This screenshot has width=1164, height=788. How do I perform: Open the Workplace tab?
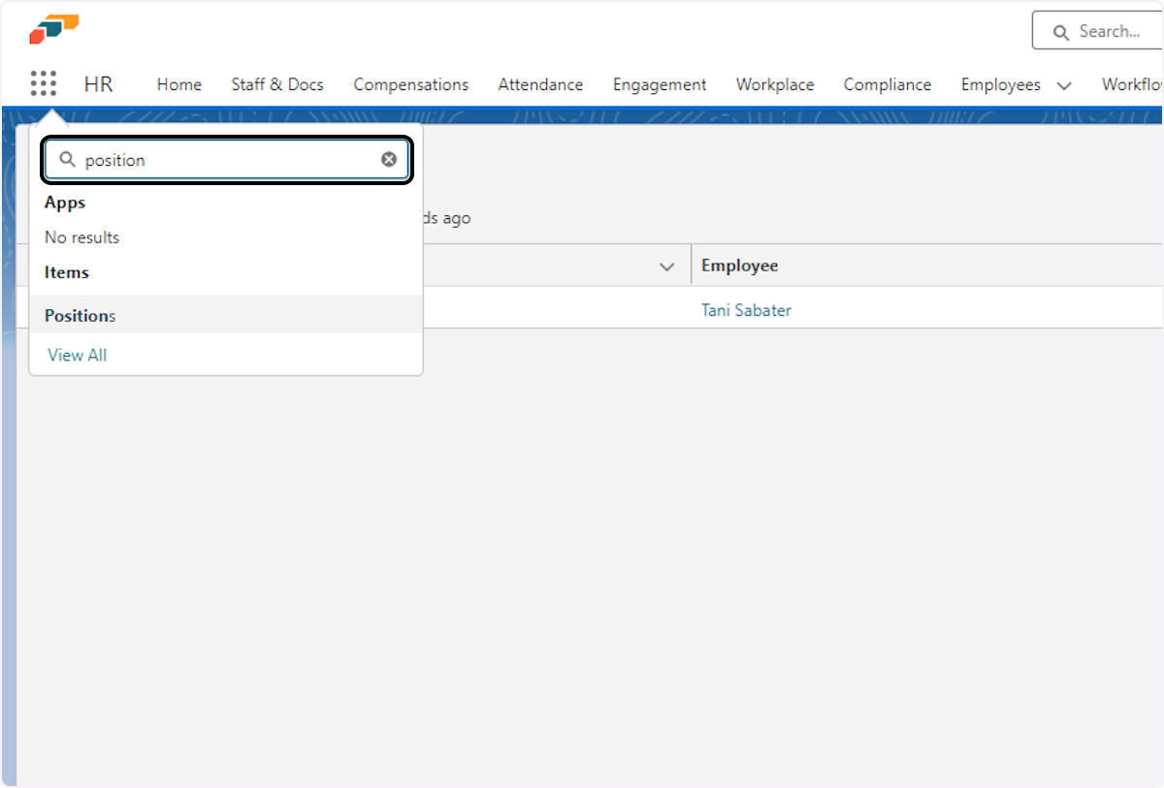775,84
